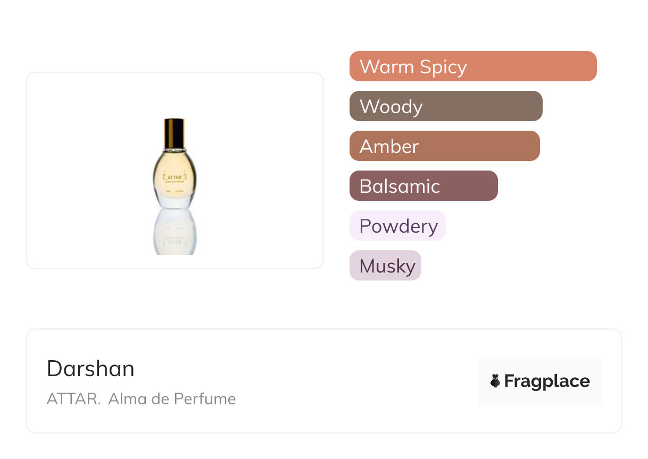Open the Darshan perfume bottle image
648x459 pixels.
[175, 170]
